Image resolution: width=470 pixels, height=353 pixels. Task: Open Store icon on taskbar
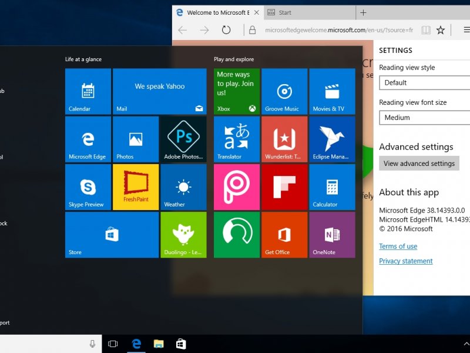(x=181, y=344)
